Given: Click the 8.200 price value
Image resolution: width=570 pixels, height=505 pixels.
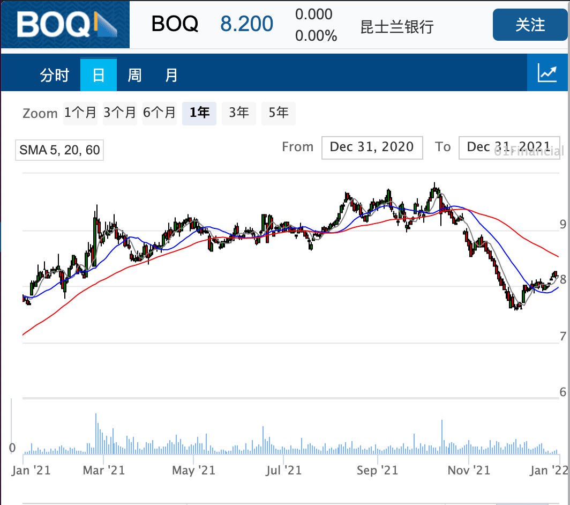Looking at the screenshot, I should click(246, 24).
